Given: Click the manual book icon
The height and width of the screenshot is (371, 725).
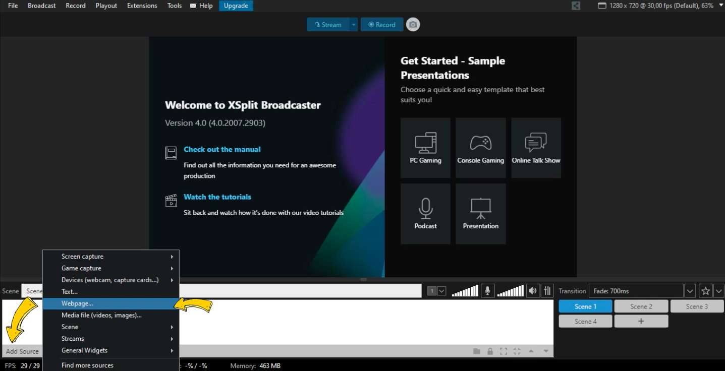Looking at the screenshot, I should pyautogui.click(x=171, y=153).
